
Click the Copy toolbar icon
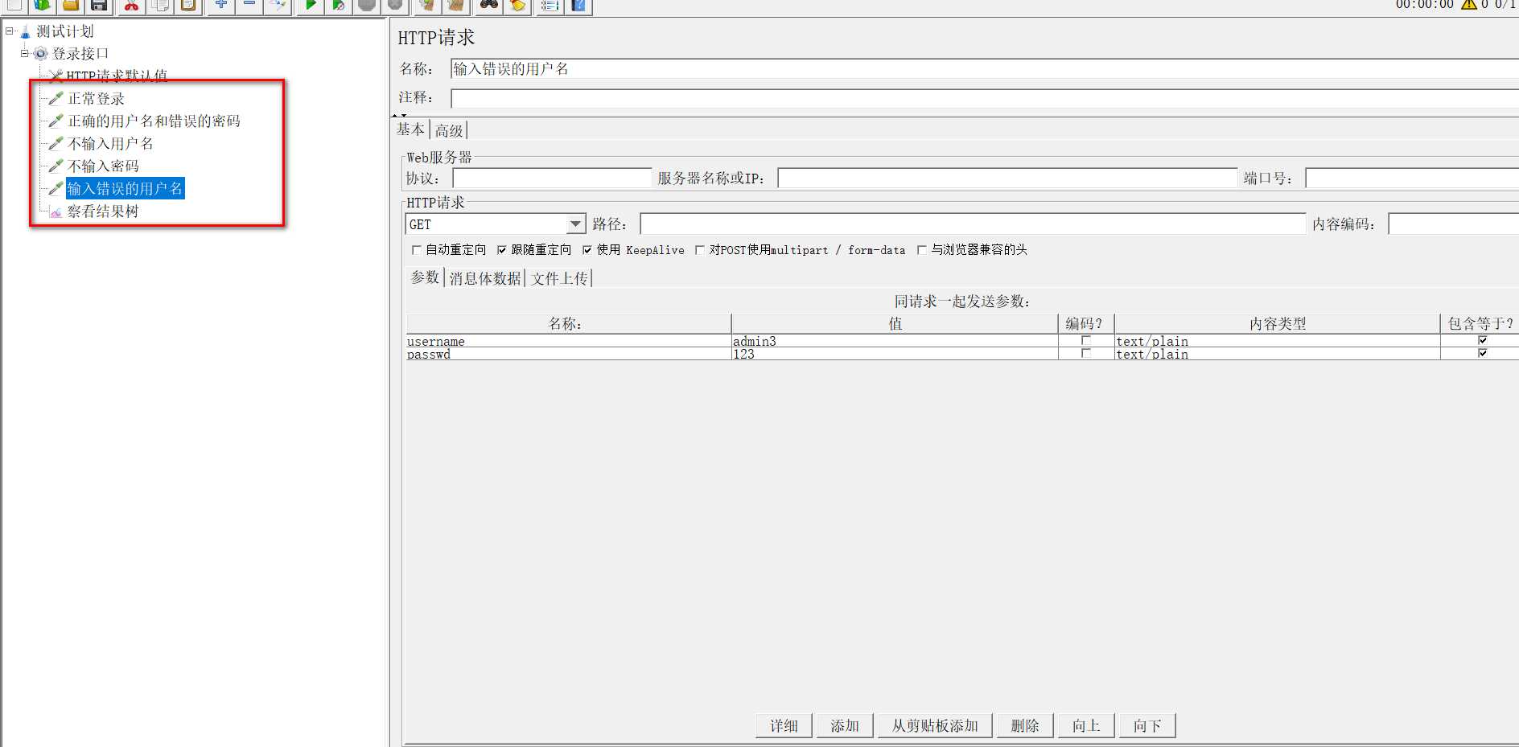click(159, 5)
